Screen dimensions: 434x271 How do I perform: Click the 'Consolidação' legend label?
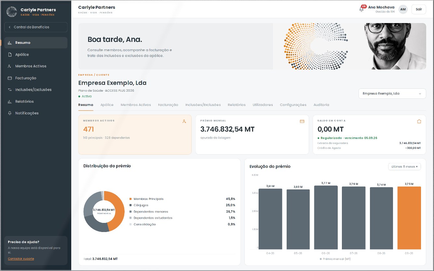click(145, 224)
